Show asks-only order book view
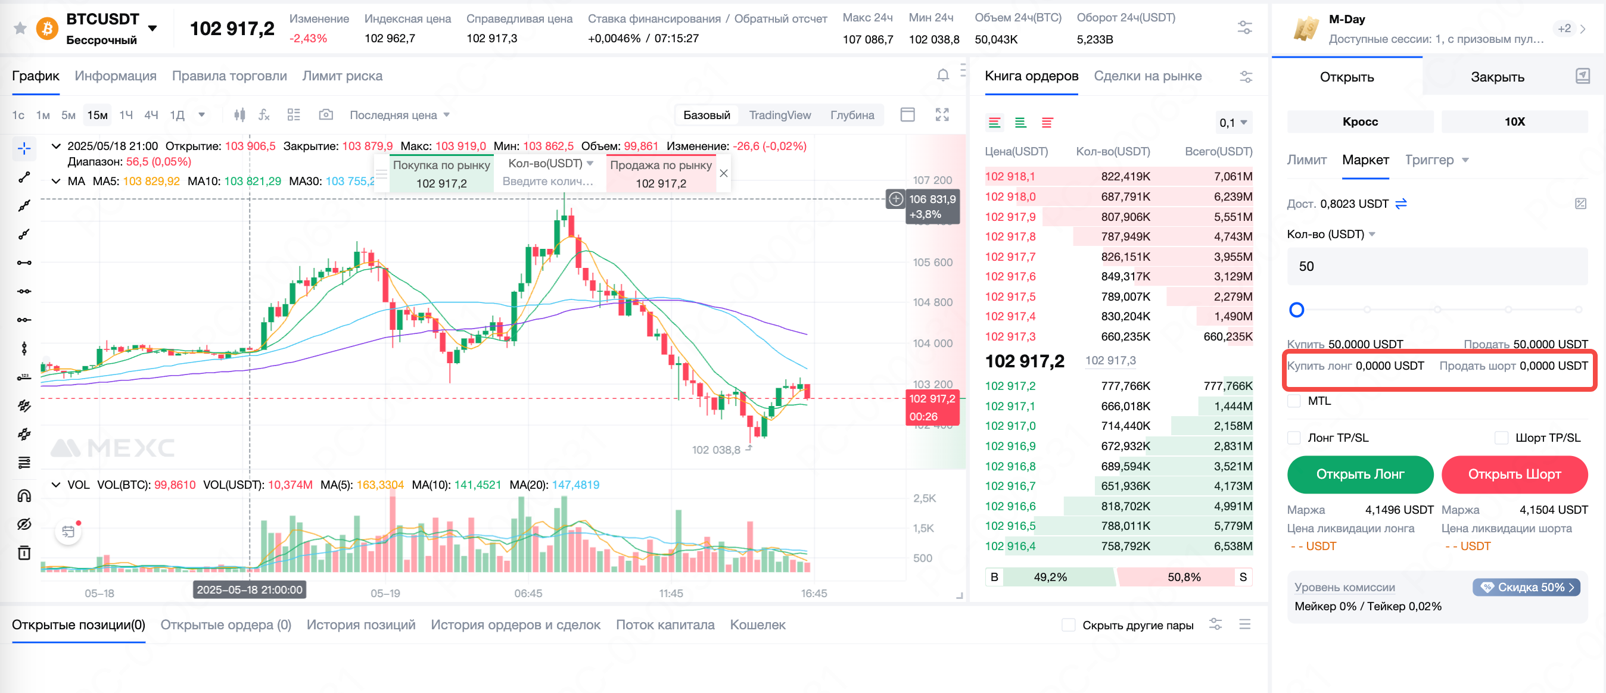Viewport: 1606px width, 693px height. click(1047, 123)
